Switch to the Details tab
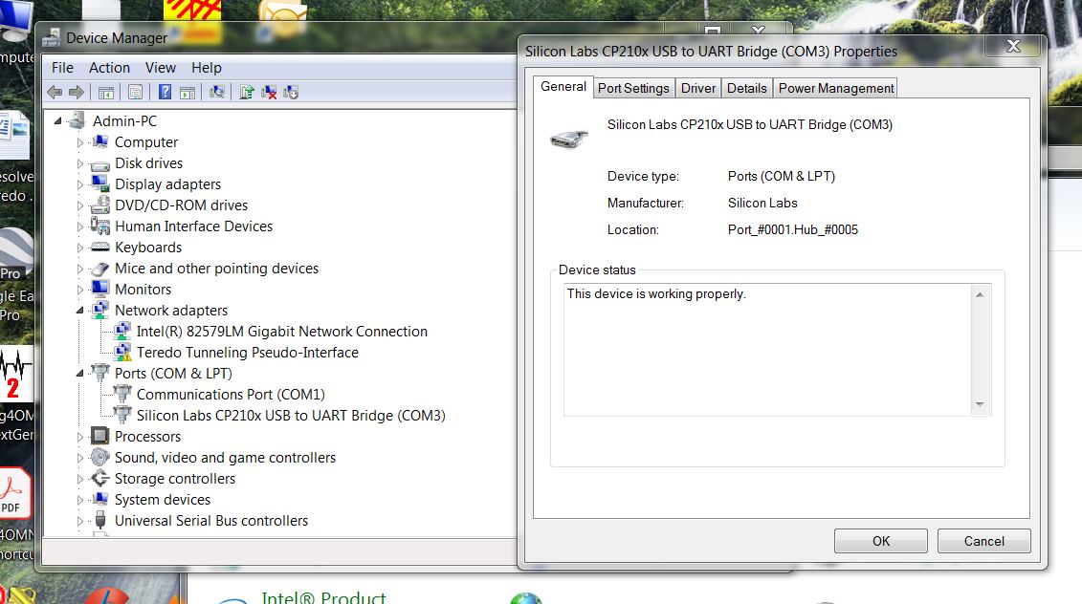 [x=746, y=88]
